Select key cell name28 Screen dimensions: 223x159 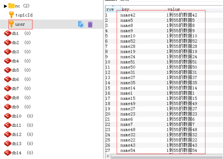tap(128, 46)
